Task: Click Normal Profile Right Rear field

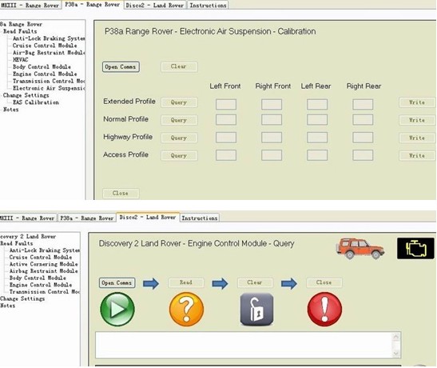Action: (x=363, y=120)
